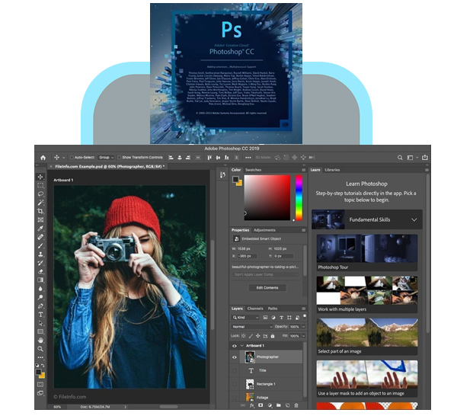
Task: Select the Crop tool
Action: (40, 210)
